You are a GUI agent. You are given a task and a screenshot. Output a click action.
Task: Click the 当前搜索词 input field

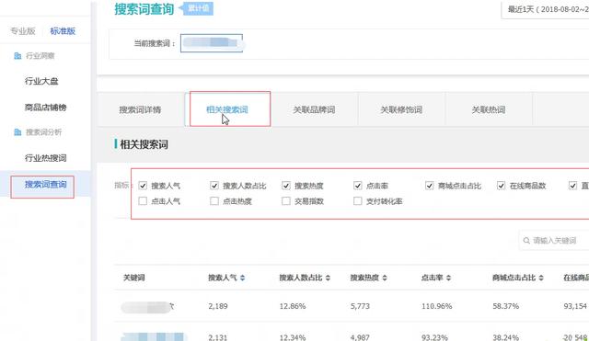(x=212, y=43)
